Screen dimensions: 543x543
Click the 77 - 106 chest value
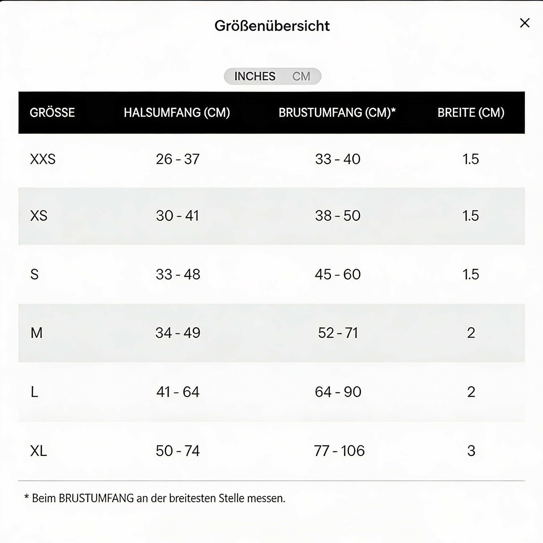(339, 451)
